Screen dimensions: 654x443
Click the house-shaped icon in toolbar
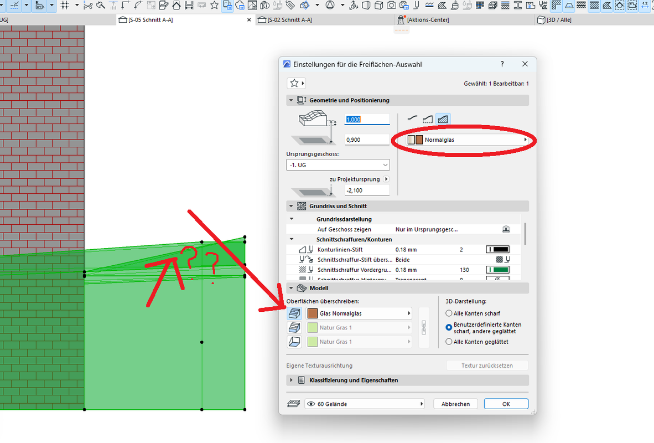[176, 6]
